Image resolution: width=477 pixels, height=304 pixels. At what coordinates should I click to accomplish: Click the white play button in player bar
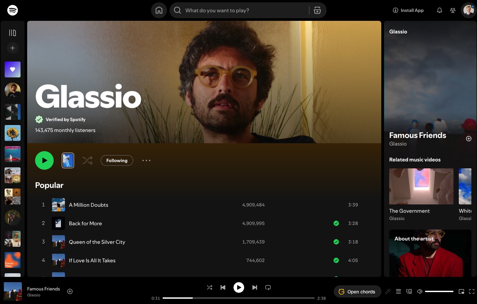pos(239,287)
